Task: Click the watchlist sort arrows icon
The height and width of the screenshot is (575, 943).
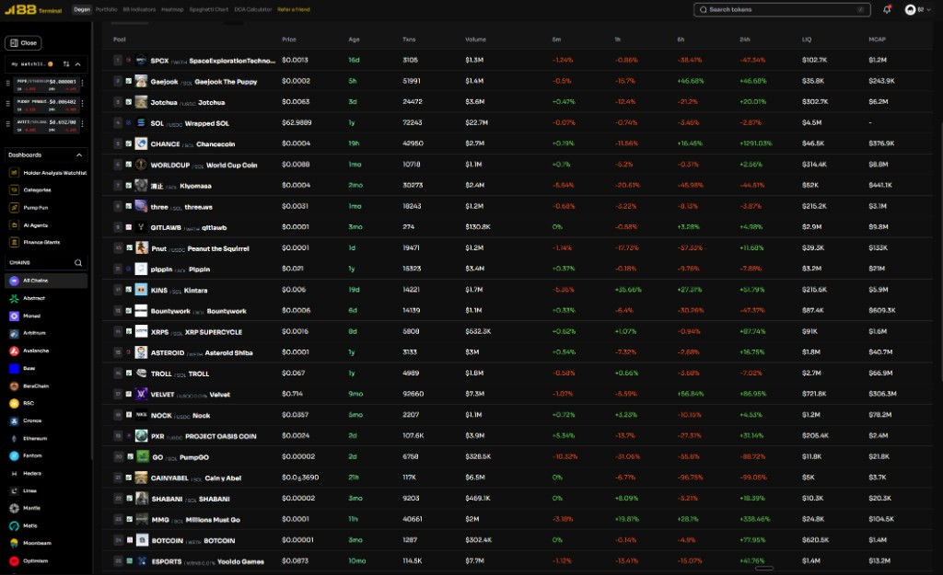Action: coord(66,64)
